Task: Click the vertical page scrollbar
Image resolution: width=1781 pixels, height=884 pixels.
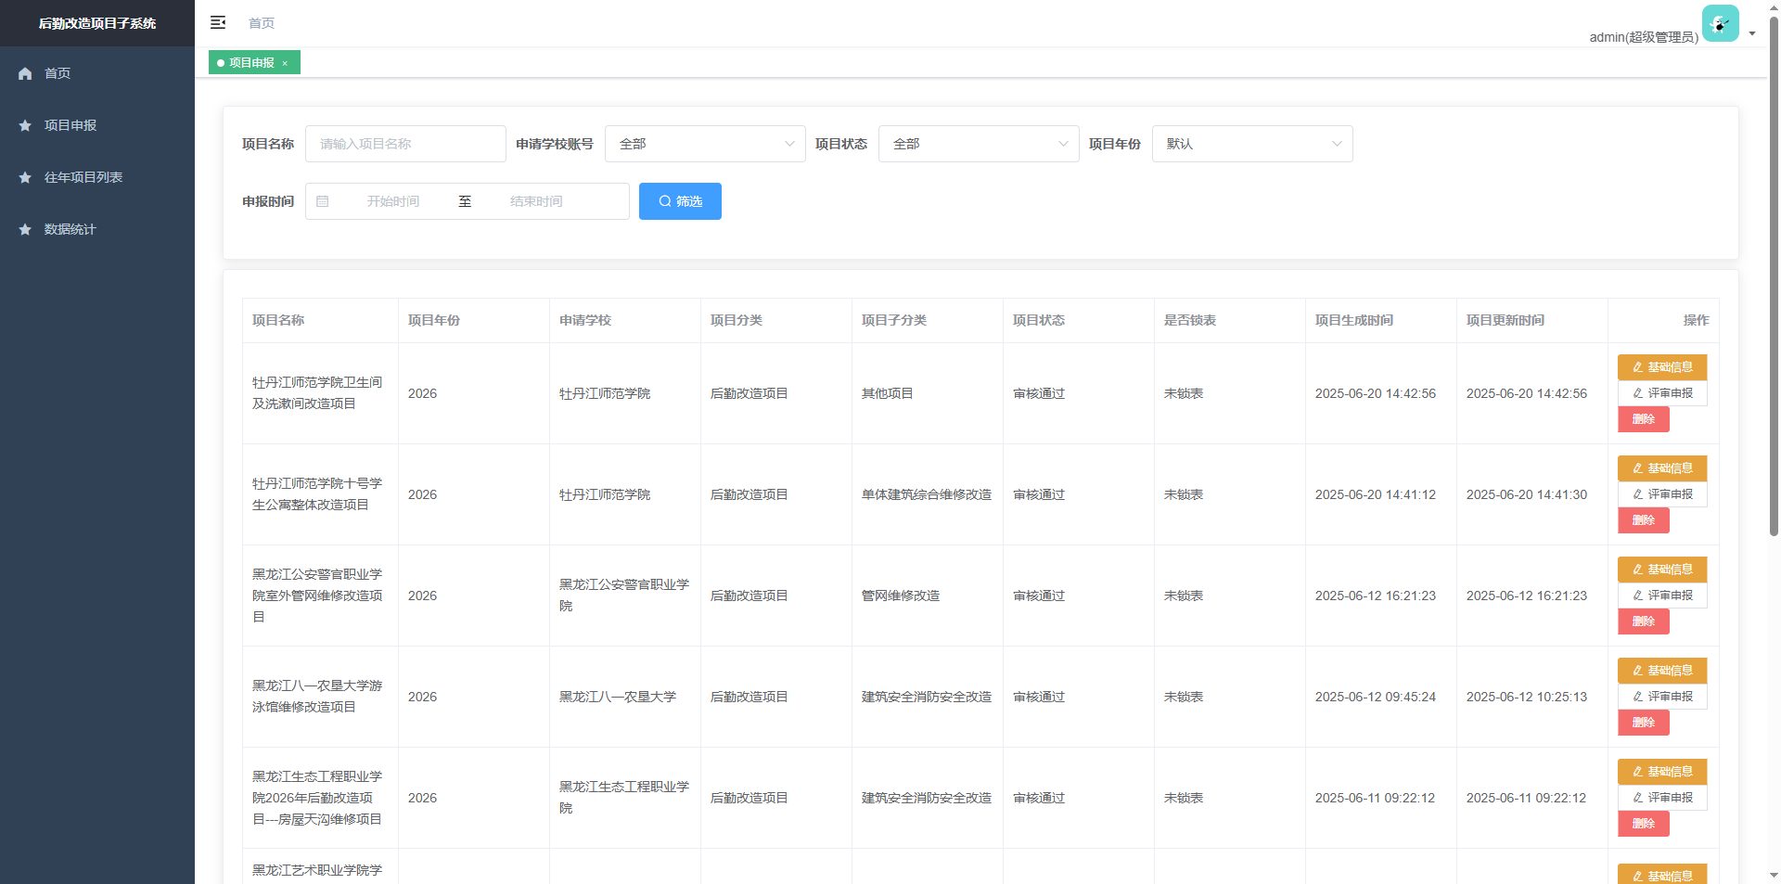Action: click(x=1774, y=278)
